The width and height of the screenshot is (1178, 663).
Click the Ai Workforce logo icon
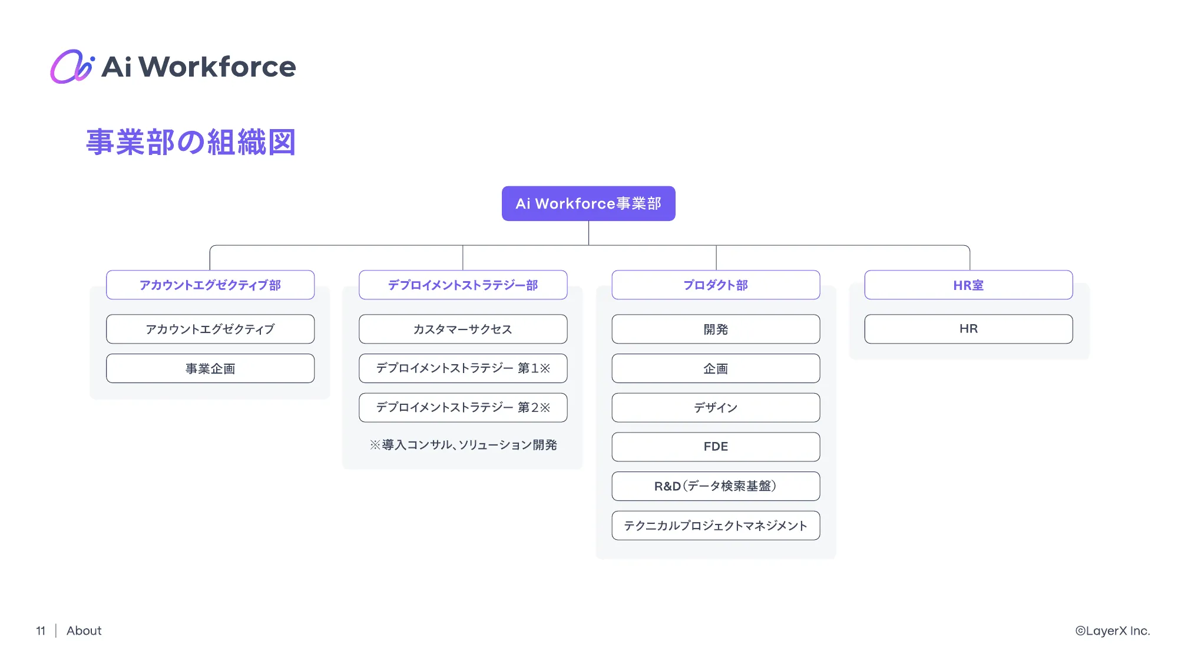click(x=72, y=67)
